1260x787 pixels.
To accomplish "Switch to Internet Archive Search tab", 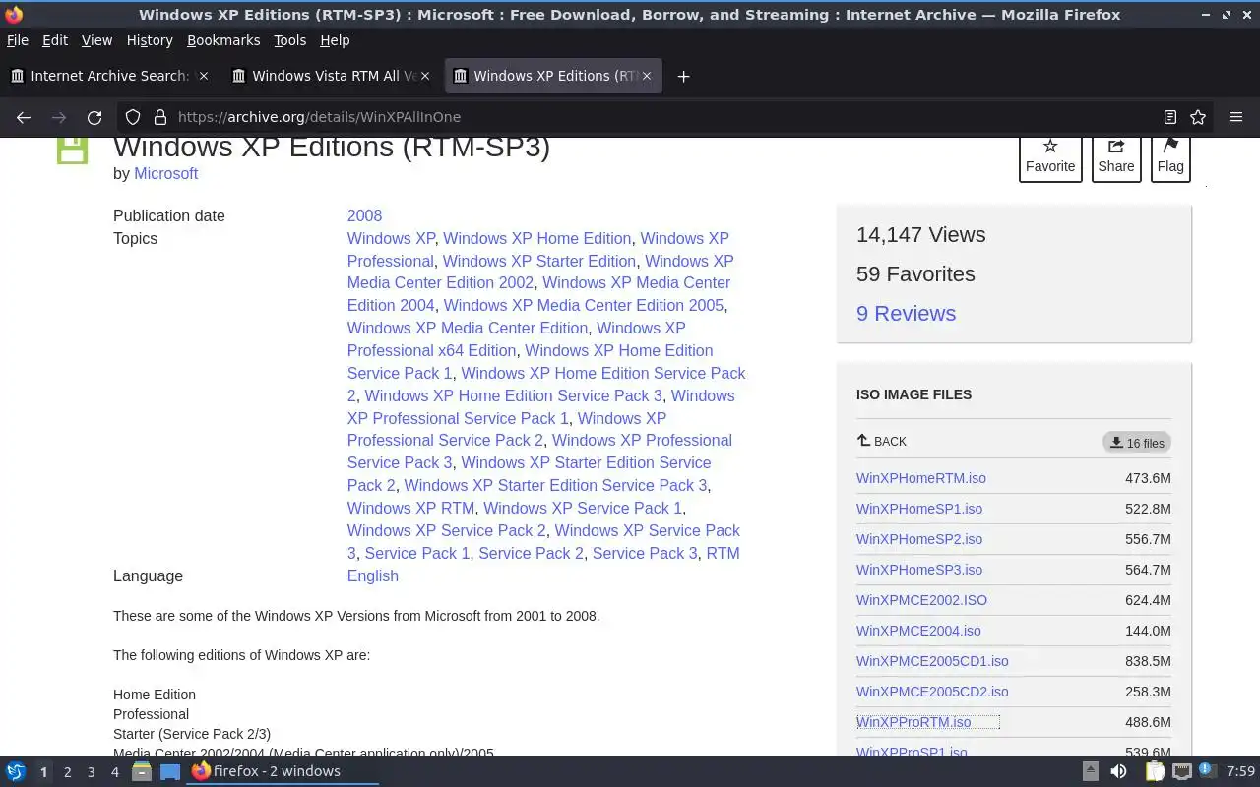I will coord(108,76).
